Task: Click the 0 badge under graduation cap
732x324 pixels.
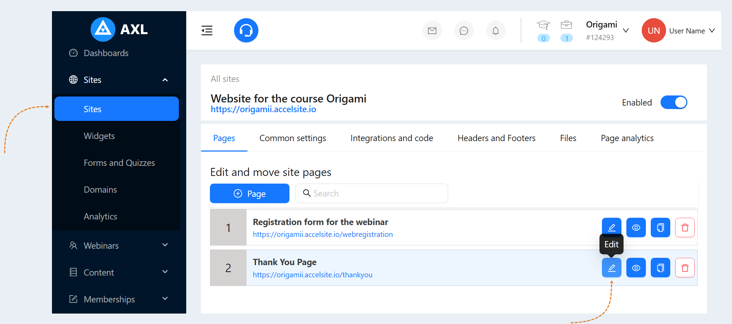Action: 543,38
